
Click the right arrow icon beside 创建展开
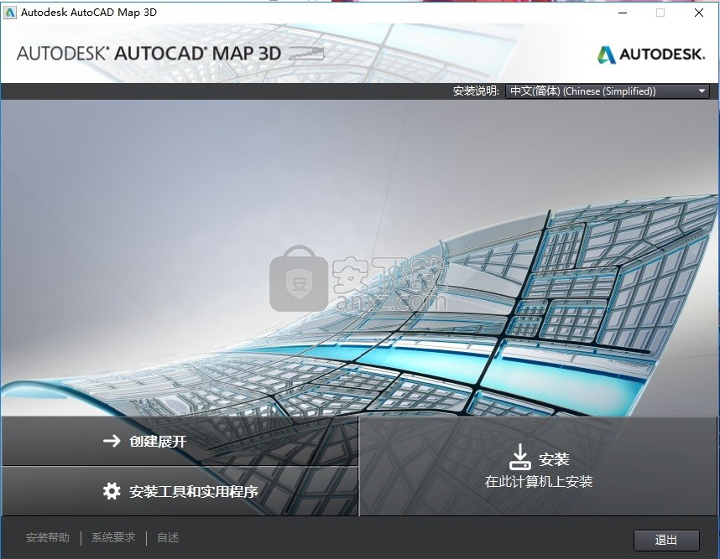[x=112, y=441]
